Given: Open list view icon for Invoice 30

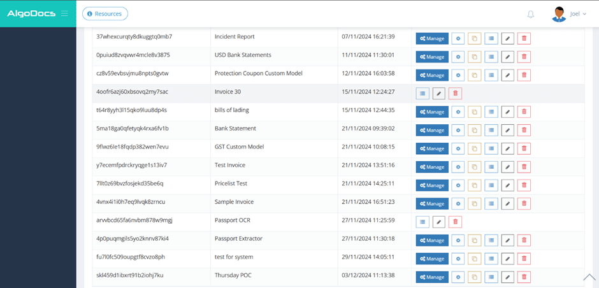Looking at the screenshot, I should pyautogui.click(x=422, y=94).
